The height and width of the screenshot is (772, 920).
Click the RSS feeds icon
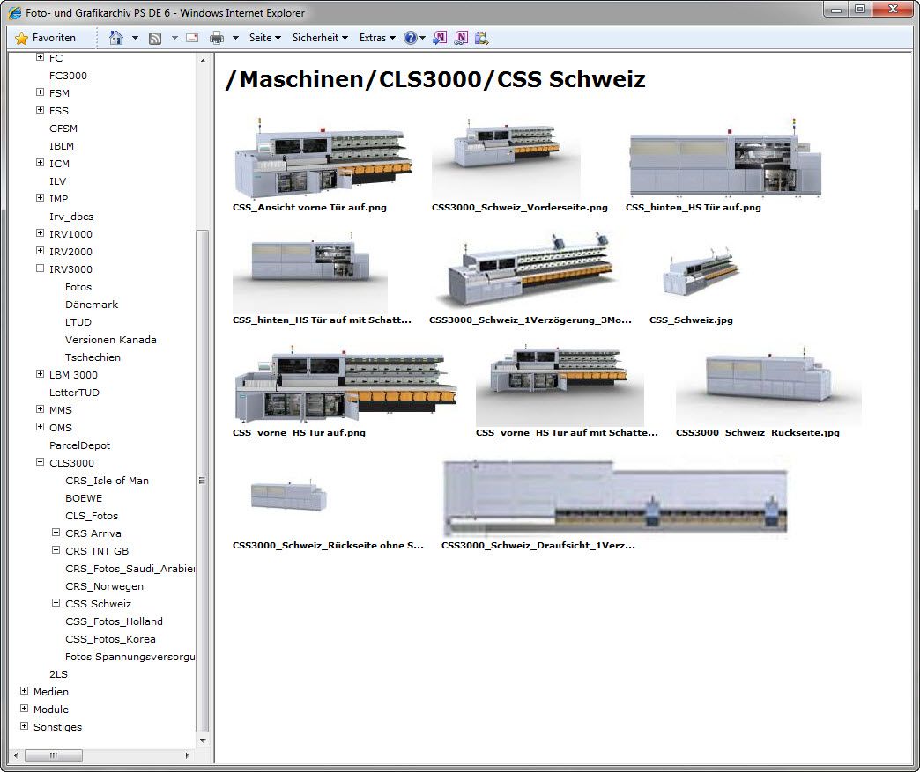coord(155,38)
